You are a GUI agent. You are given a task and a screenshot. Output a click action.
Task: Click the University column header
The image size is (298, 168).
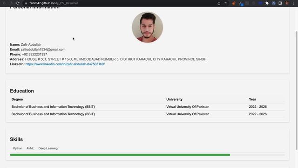coord(174,99)
